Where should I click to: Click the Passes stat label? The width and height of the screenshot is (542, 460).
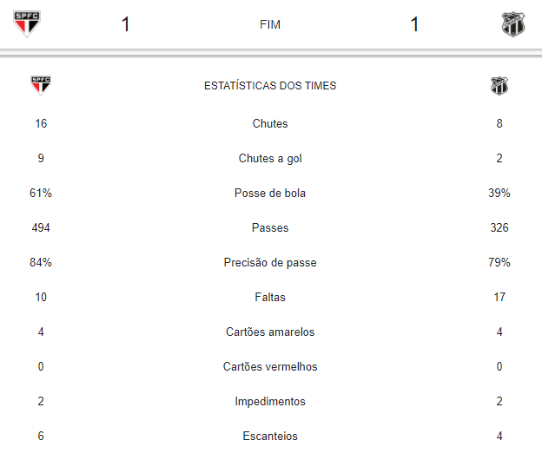point(270,228)
